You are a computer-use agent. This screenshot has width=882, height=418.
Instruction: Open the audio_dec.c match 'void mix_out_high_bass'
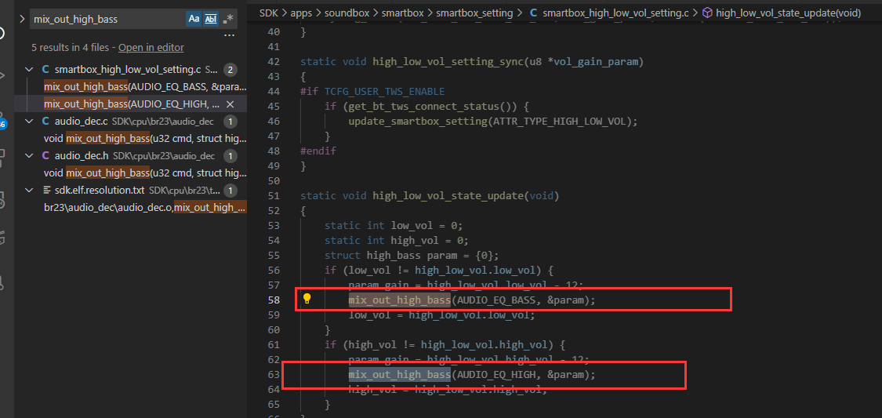(145, 138)
